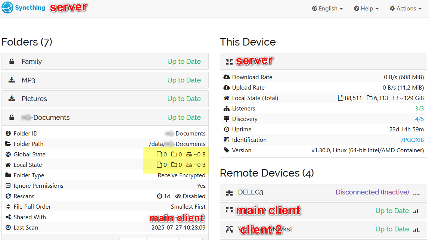Click the This Device panel header

323,62
